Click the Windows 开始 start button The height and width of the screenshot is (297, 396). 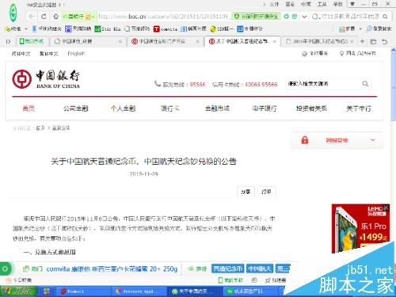[18, 291]
